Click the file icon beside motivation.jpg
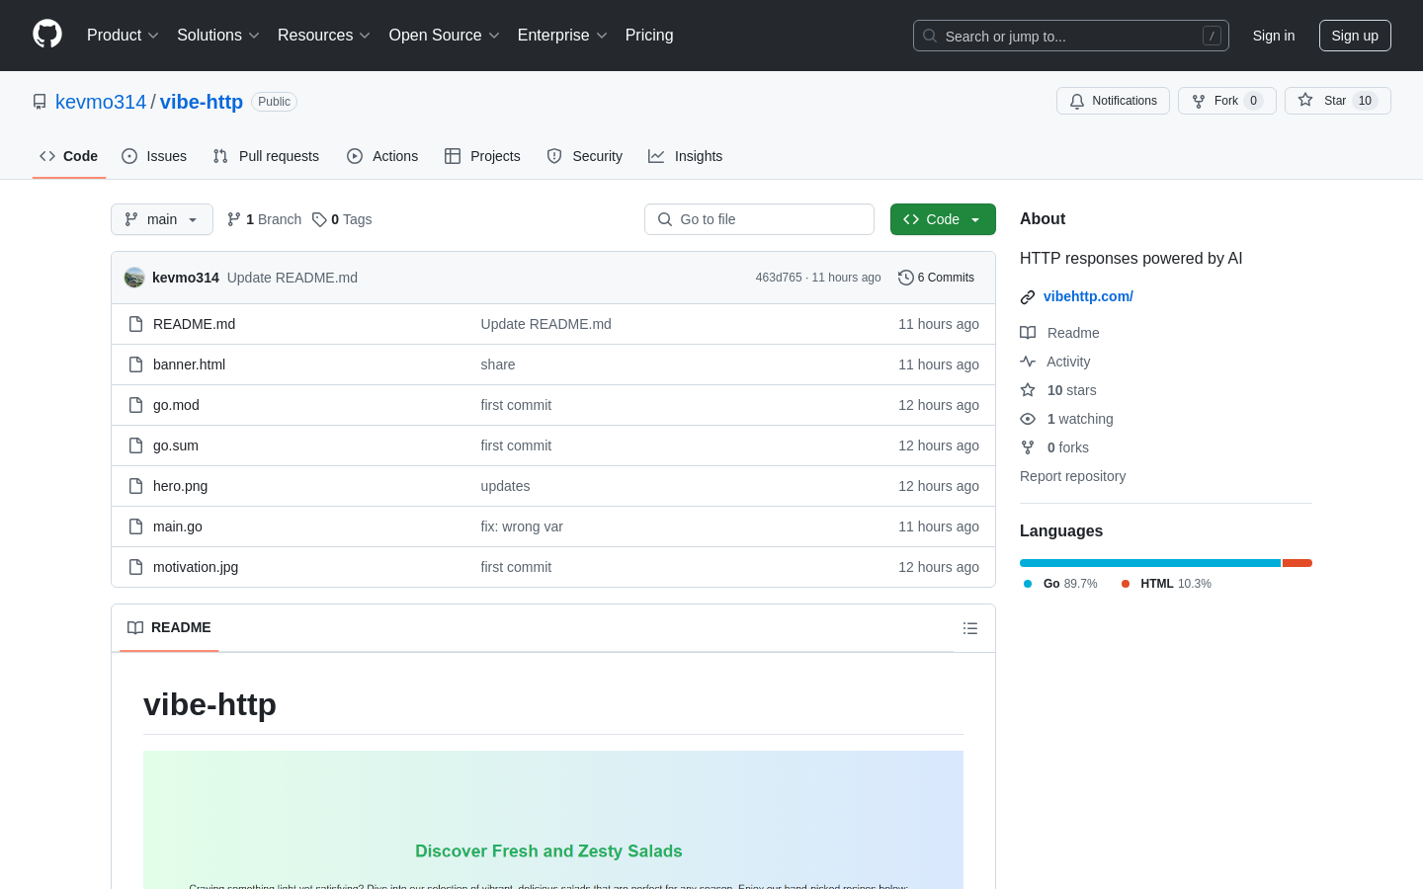The height and width of the screenshot is (889, 1423). (x=136, y=567)
